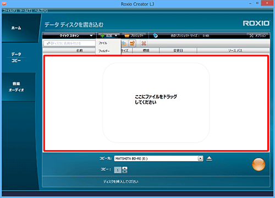Click the Roxio app icon in title bar
This screenshot has height=198, width=275.
[4, 3]
